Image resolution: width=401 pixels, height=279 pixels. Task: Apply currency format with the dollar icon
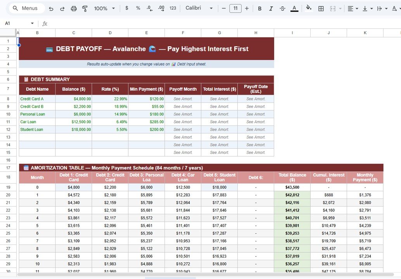click(x=126, y=8)
